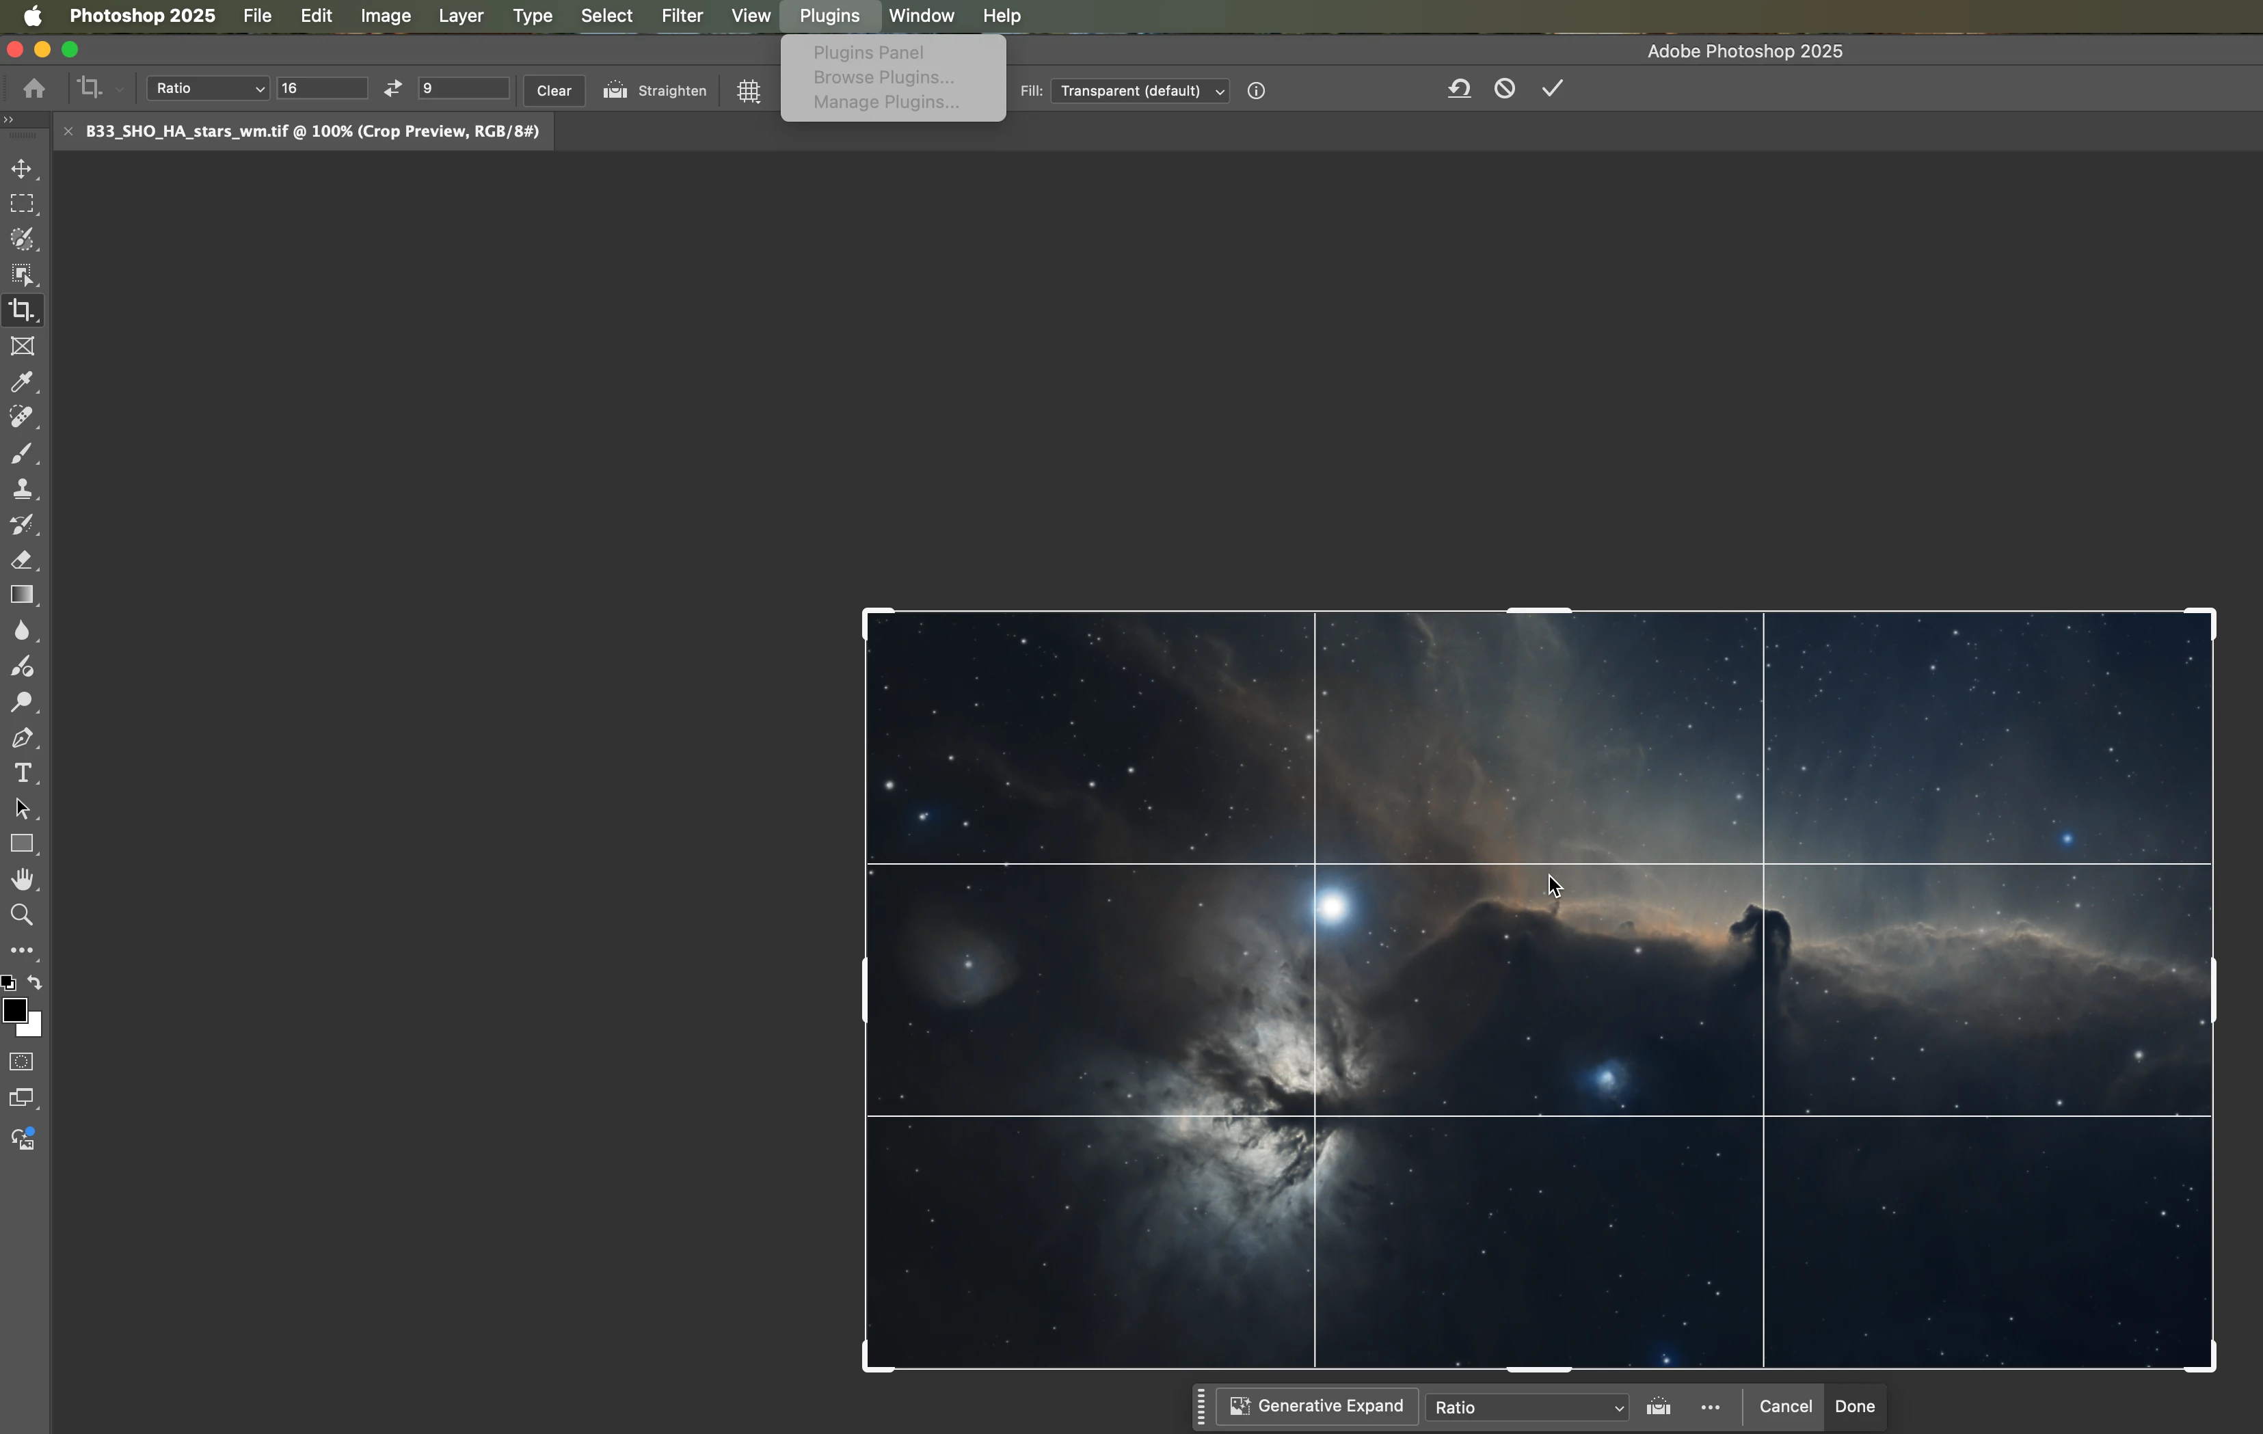The height and width of the screenshot is (1434, 2263).
Task: Commit crop with the checkmark icon
Action: (1551, 88)
